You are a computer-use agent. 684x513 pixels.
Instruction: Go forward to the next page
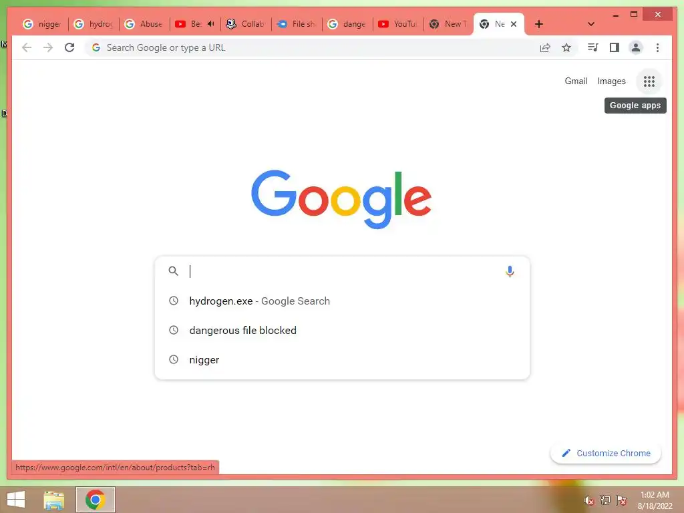pos(48,47)
